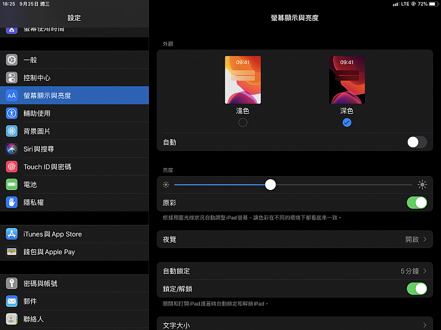Tap the Auto-Lock (自動鎖定) row label
The width and height of the screenshot is (441, 330).
pyautogui.click(x=176, y=271)
